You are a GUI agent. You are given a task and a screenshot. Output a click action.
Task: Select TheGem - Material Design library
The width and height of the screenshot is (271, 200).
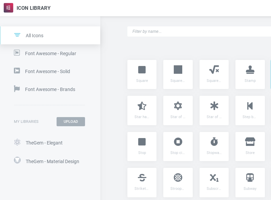(52, 161)
